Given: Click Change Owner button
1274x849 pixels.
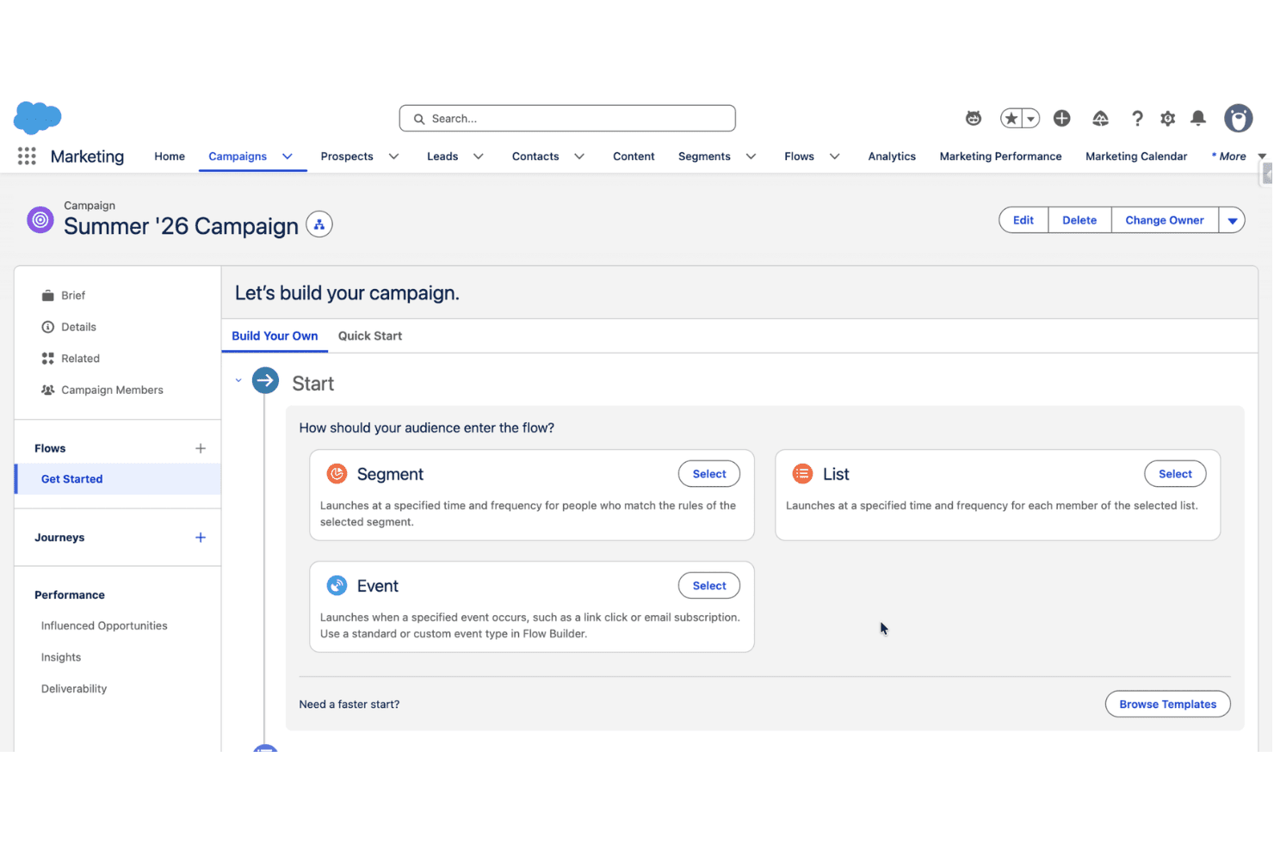Looking at the screenshot, I should click(1165, 220).
